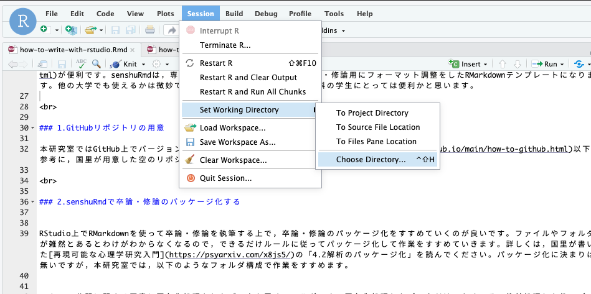Click Quit Session... menu entry
The width and height of the screenshot is (591, 294).
(x=225, y=178)
